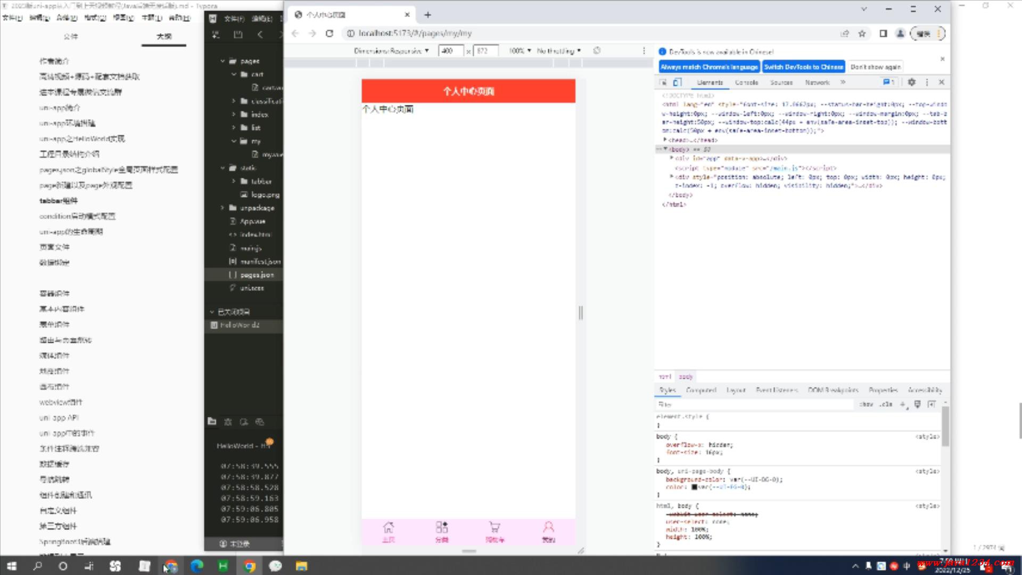
Task: Collapse the static folder
Action: click(x=222, y=168)
